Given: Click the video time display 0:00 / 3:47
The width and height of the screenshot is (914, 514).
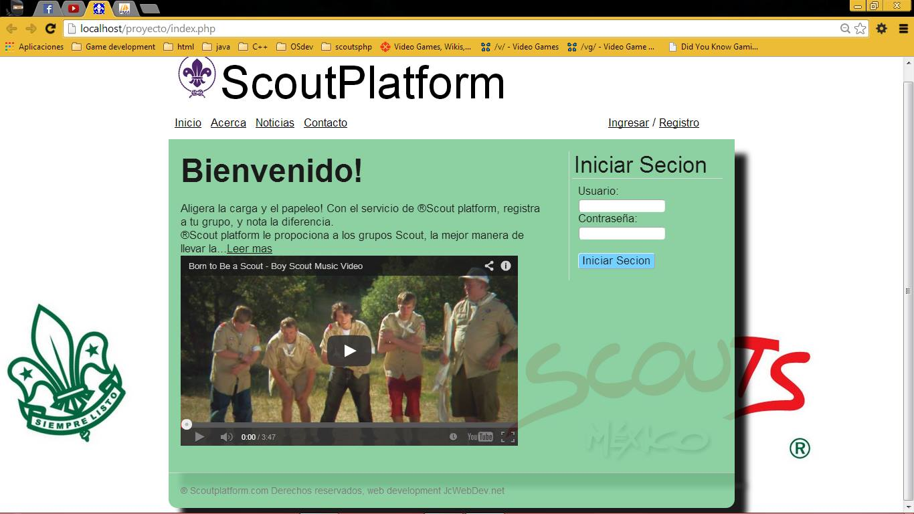Looking at the screenshot, I should coord(258,437).
